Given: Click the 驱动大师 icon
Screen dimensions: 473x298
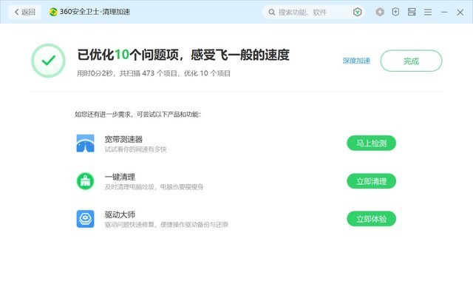Looking at the screenshot, I should pos(86,219).
